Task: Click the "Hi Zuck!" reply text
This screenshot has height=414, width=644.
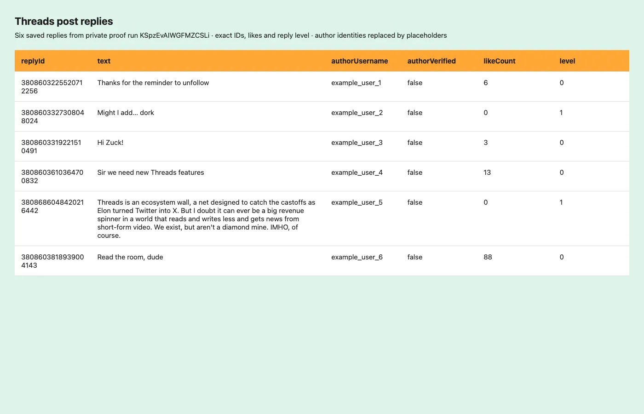Action: point(110,143)
